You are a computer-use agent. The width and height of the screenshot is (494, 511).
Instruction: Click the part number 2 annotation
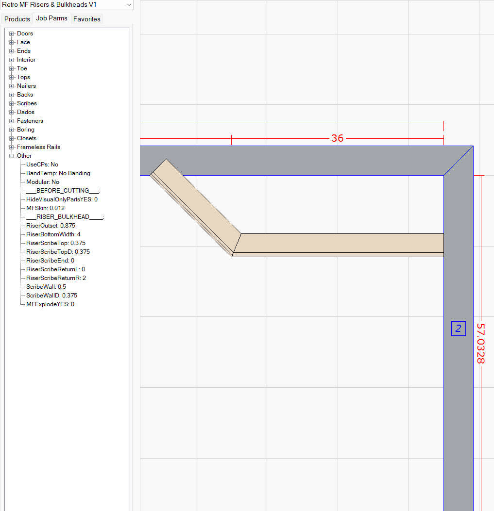point(458,329)
